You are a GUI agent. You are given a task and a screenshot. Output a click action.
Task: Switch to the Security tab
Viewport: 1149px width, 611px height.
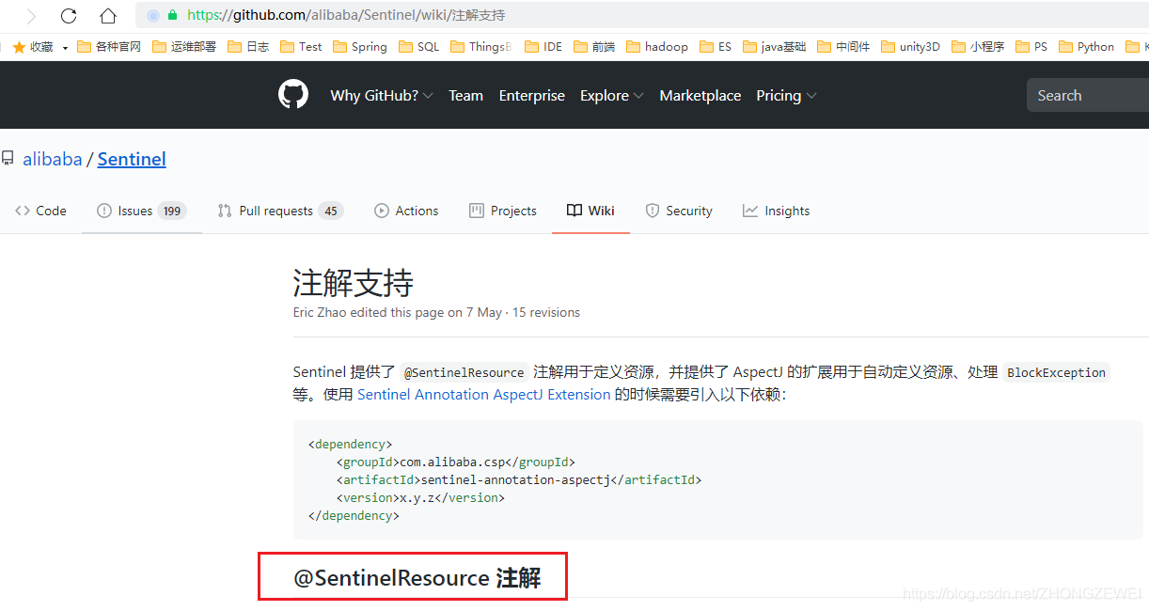[x=679, y=211]
